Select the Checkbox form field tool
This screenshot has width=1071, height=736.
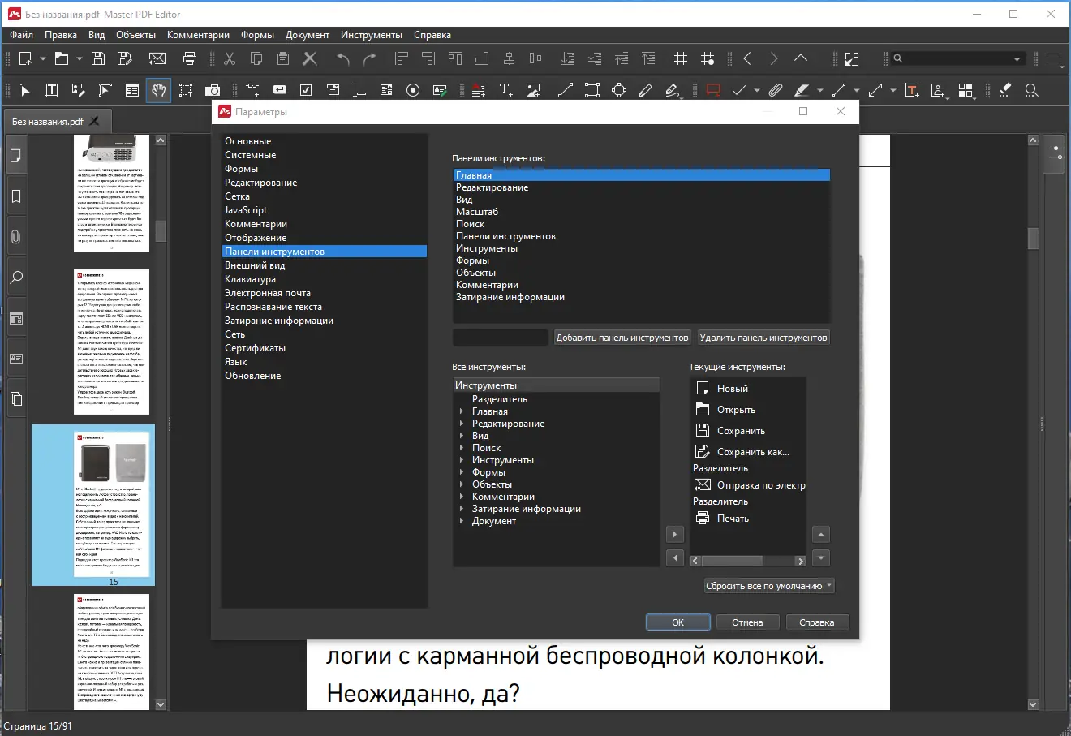[305, 89]
